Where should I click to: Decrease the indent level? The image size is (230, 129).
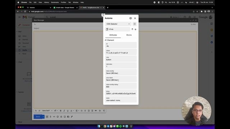coord(89,111)
